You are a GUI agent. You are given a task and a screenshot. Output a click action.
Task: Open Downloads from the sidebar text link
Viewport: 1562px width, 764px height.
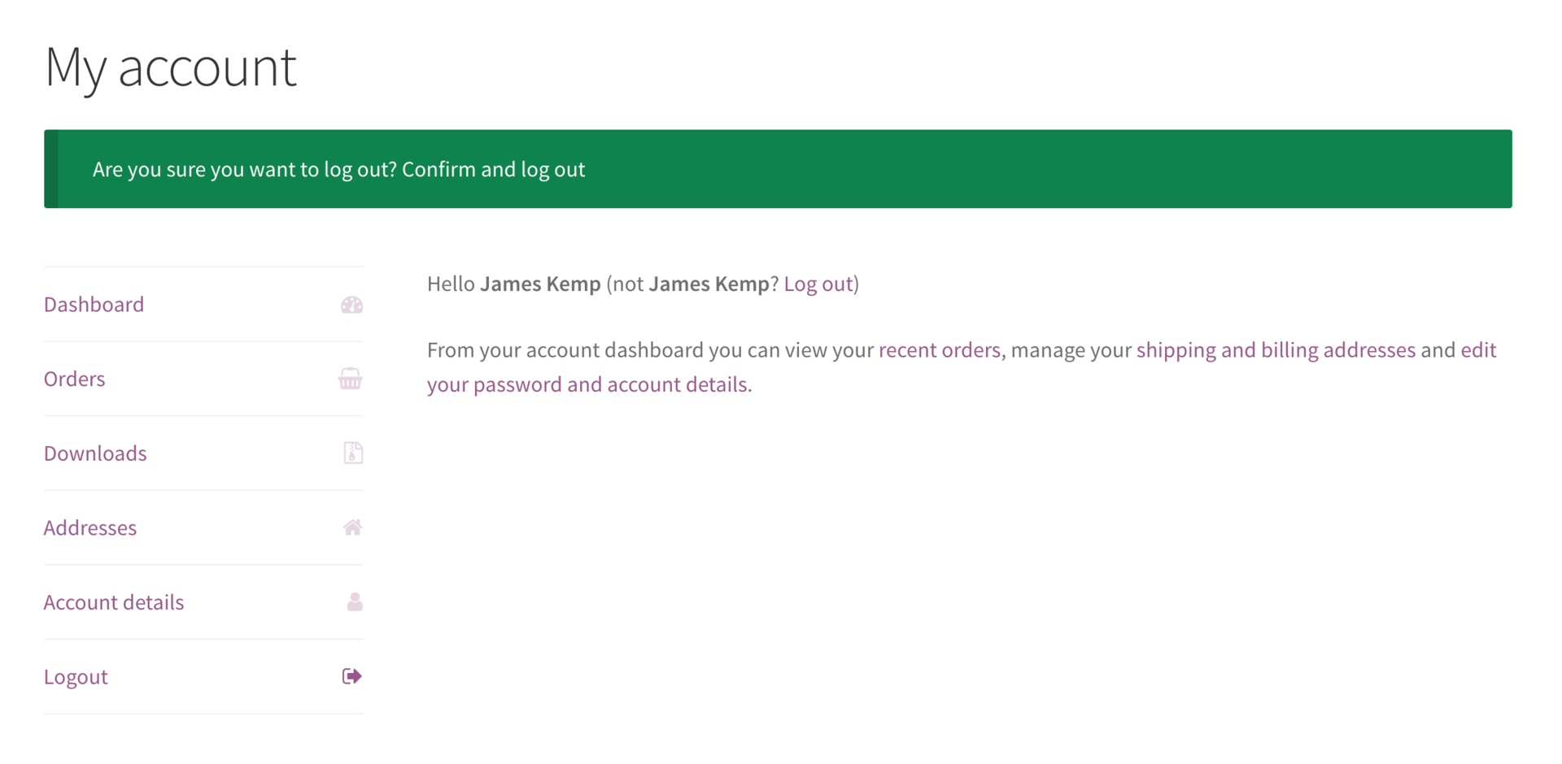click(95, 454)
